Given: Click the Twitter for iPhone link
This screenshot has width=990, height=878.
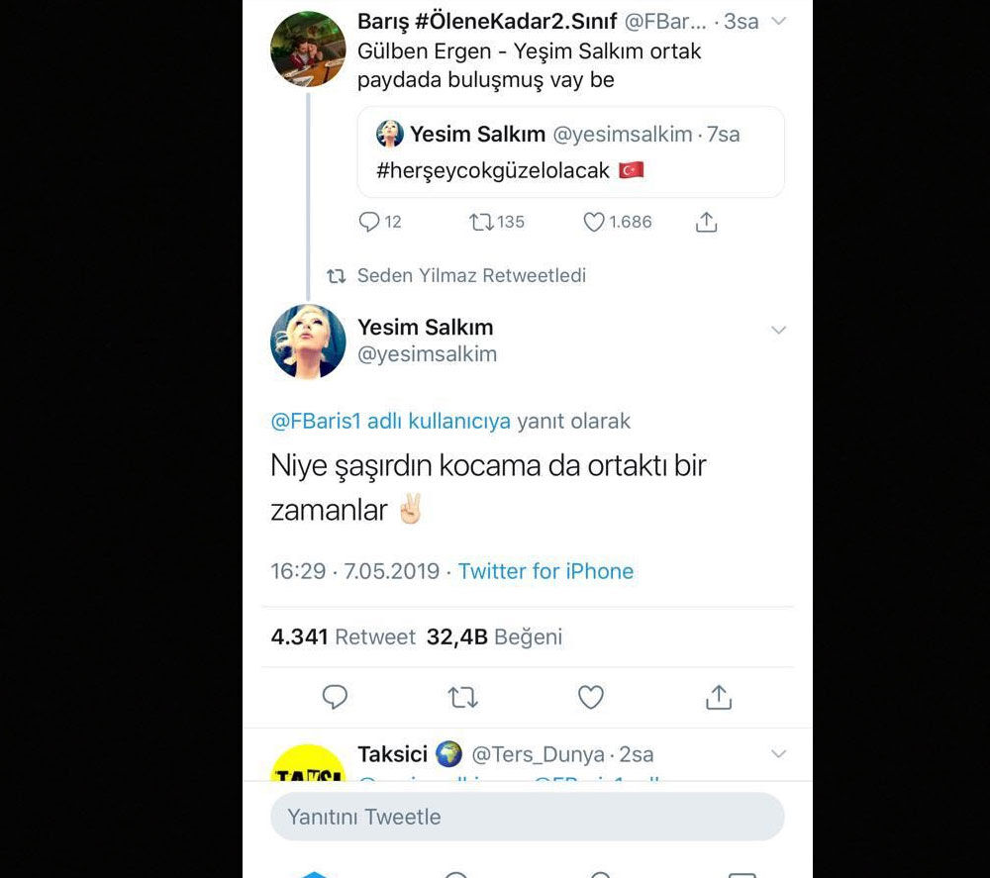Looking at the screenshot, I should tap(545, 571).
